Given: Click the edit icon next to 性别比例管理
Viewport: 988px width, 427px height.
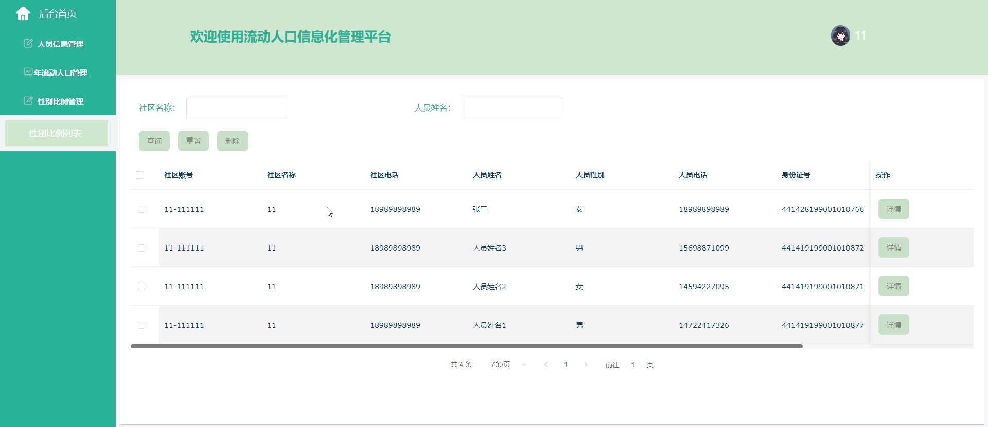Looking at the screenshot, I should coord(28,101).
